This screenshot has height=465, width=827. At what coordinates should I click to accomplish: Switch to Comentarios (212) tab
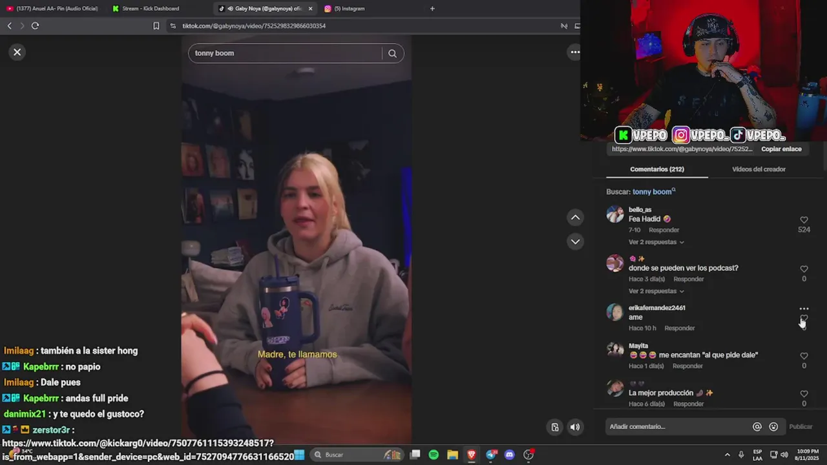point(657,169)
